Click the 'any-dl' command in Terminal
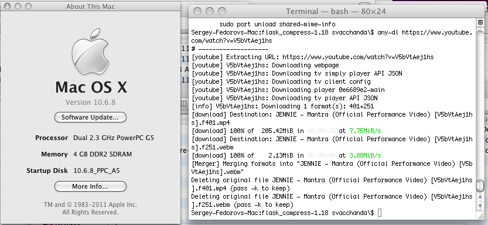Viewport: 488px width, 225px height. [x=388, y=32]
